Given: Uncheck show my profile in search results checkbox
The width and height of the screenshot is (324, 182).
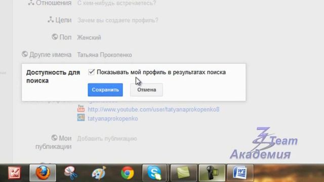Looking at the screenshot, I should (x=91, y=72).
